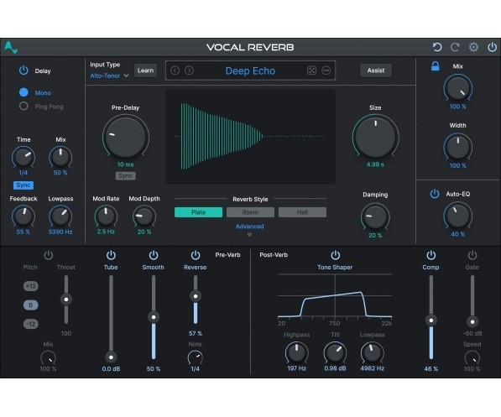Click the Reverse slider handle

click(196, 296)
